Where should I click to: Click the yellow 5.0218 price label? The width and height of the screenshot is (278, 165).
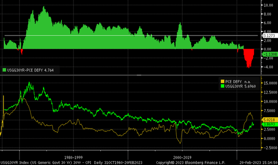coord(270,120)
